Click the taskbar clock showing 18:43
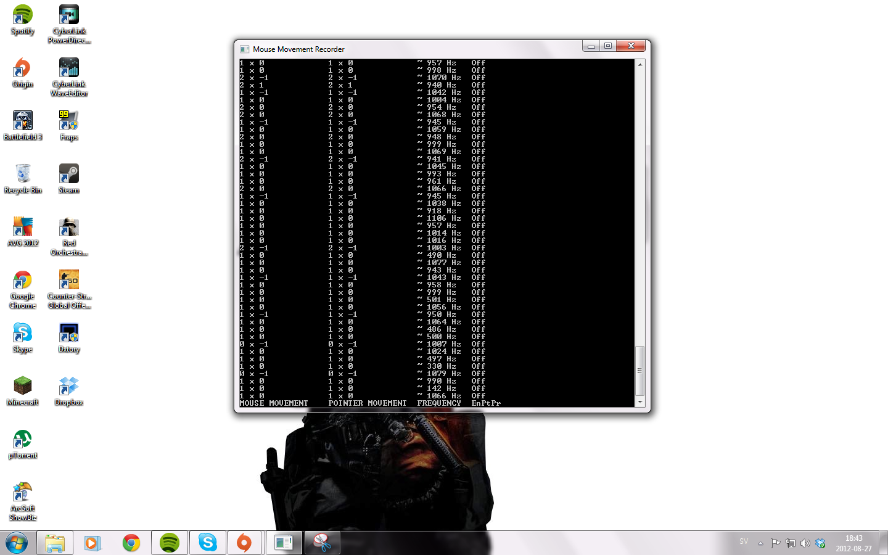This screenshot has height=555, width=888. pyautogui.click(x=853, y=543)
